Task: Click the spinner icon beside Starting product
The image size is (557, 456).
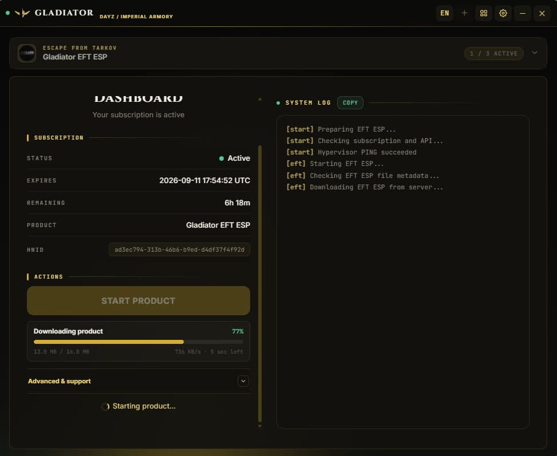Action: tap(105, 407)
